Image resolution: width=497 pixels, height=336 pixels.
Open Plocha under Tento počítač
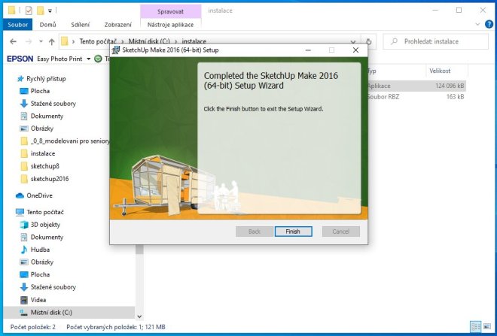click(40, 274)
